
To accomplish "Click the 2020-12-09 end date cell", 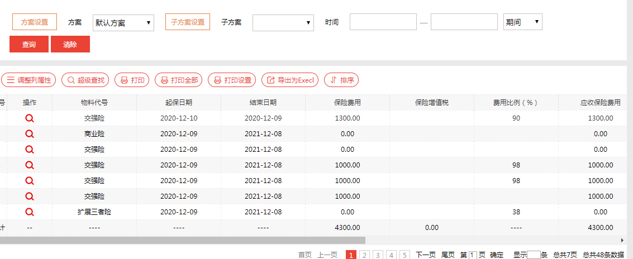I will click(x=263, y=118).
